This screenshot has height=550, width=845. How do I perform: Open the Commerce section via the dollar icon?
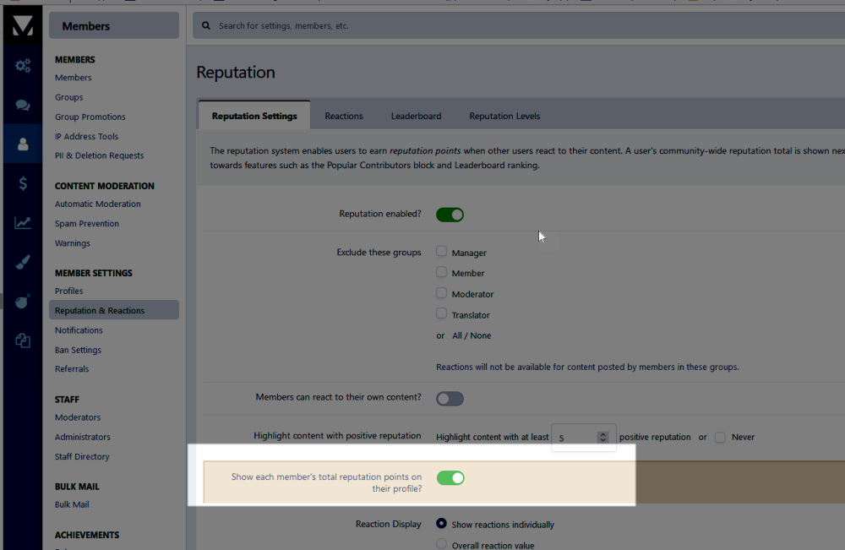point(23,183)
